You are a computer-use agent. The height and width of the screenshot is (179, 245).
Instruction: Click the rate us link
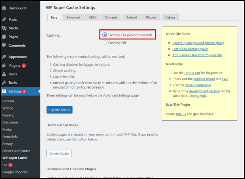coord(181,114)
